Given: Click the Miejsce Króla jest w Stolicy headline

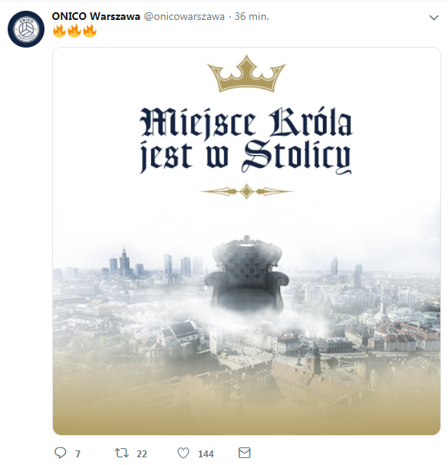Looking at the screenshot, I should [x=246, y=140].
